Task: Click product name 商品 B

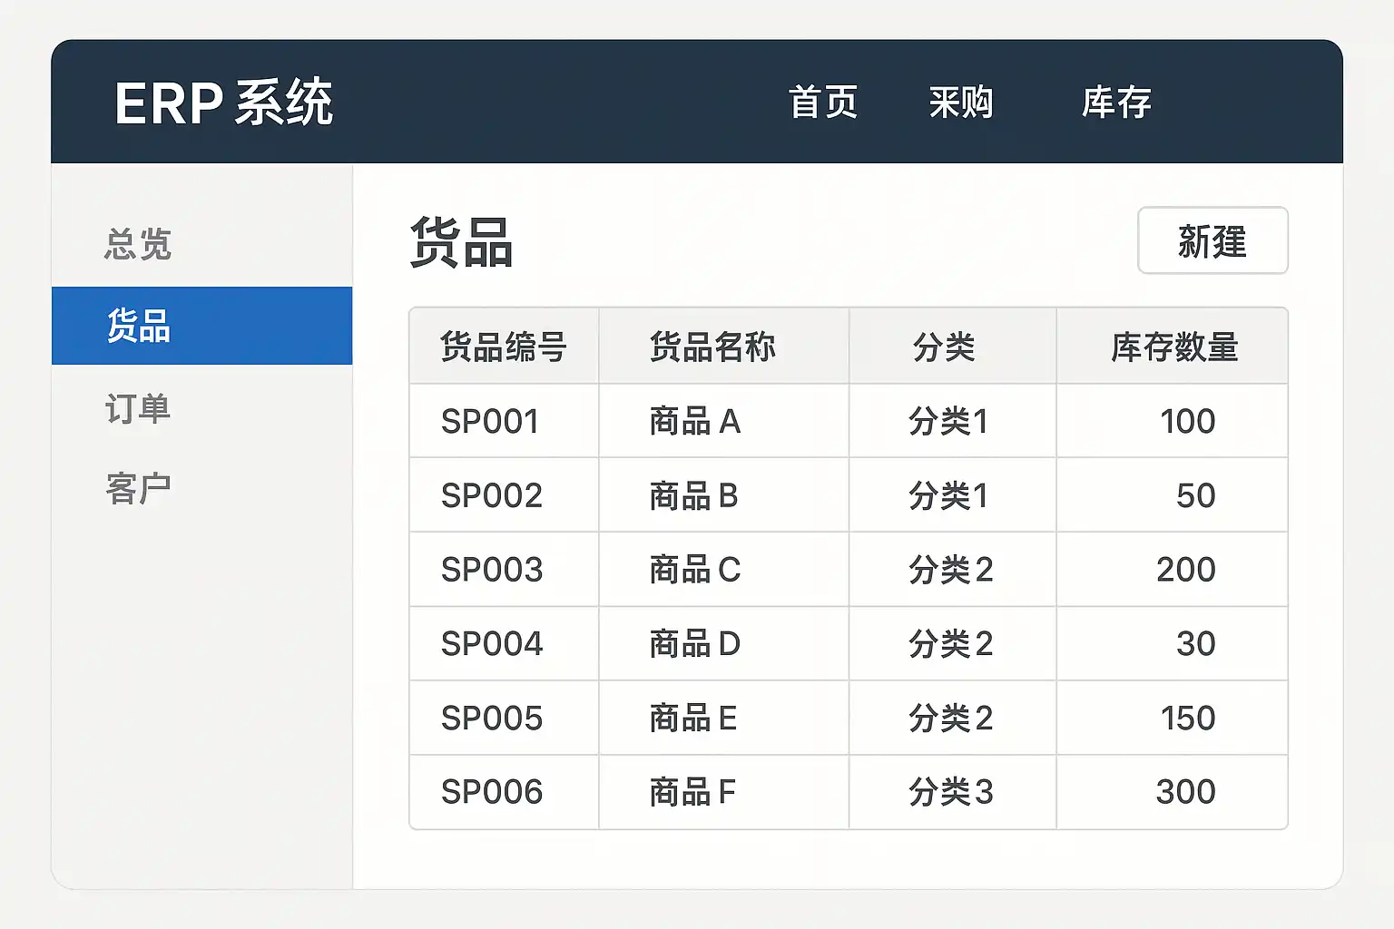Action: coord(693,496)
